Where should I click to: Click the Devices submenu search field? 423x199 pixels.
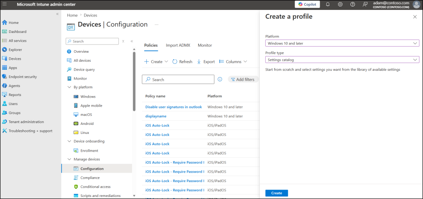tap(92, 41)
